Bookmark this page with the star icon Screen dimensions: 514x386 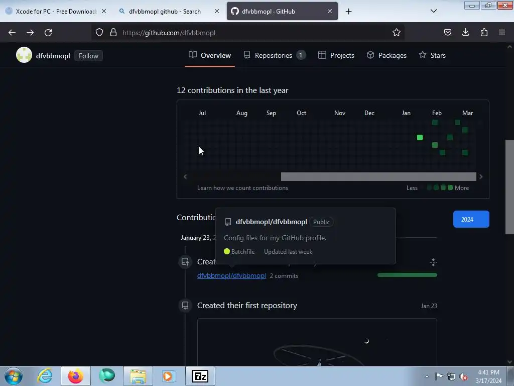click(397, 32)
